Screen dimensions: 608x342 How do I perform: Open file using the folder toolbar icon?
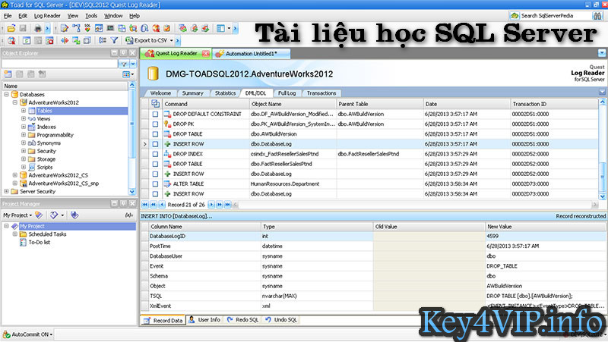[x=11, y=28]
